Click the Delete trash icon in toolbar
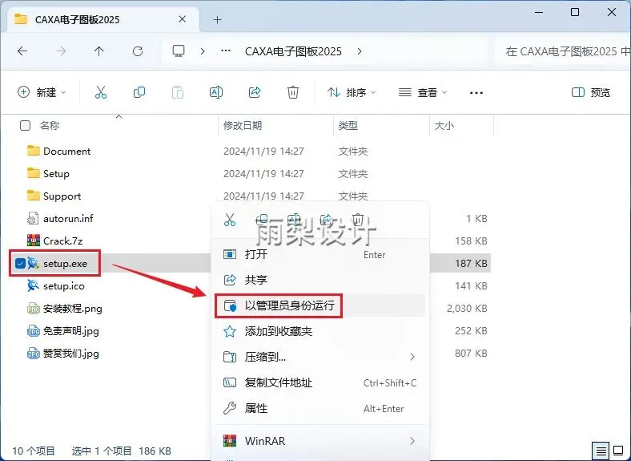 coord(293,92)
